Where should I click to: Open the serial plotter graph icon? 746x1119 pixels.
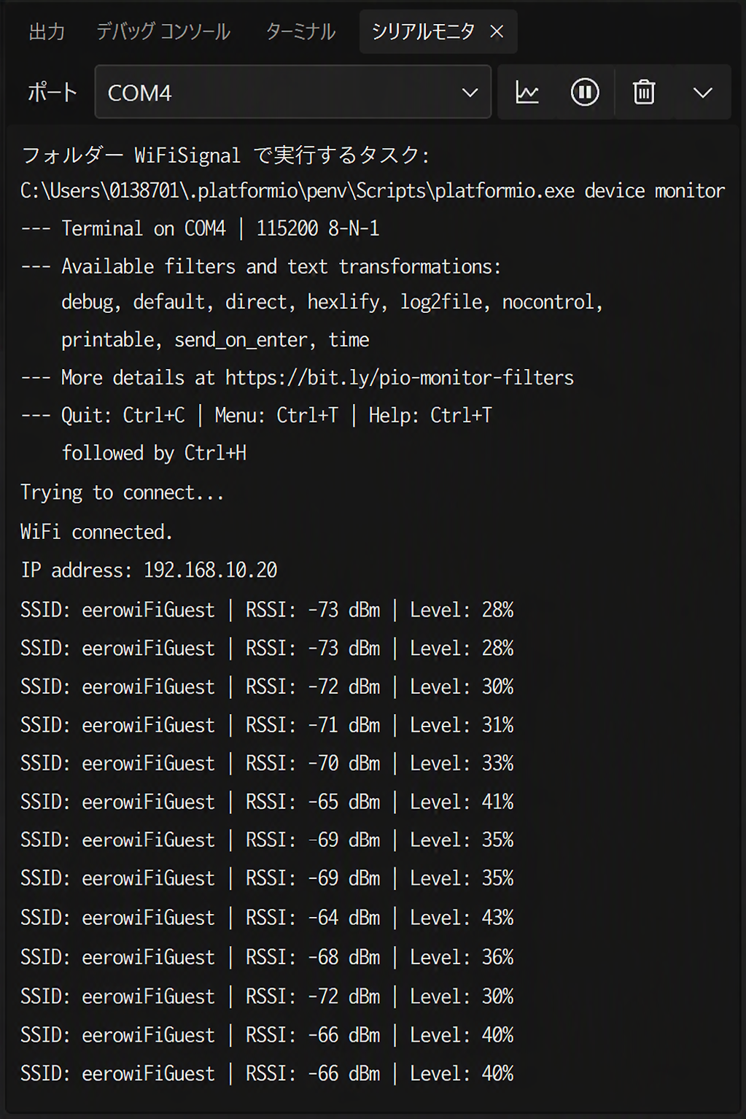(x=527, y=93)
